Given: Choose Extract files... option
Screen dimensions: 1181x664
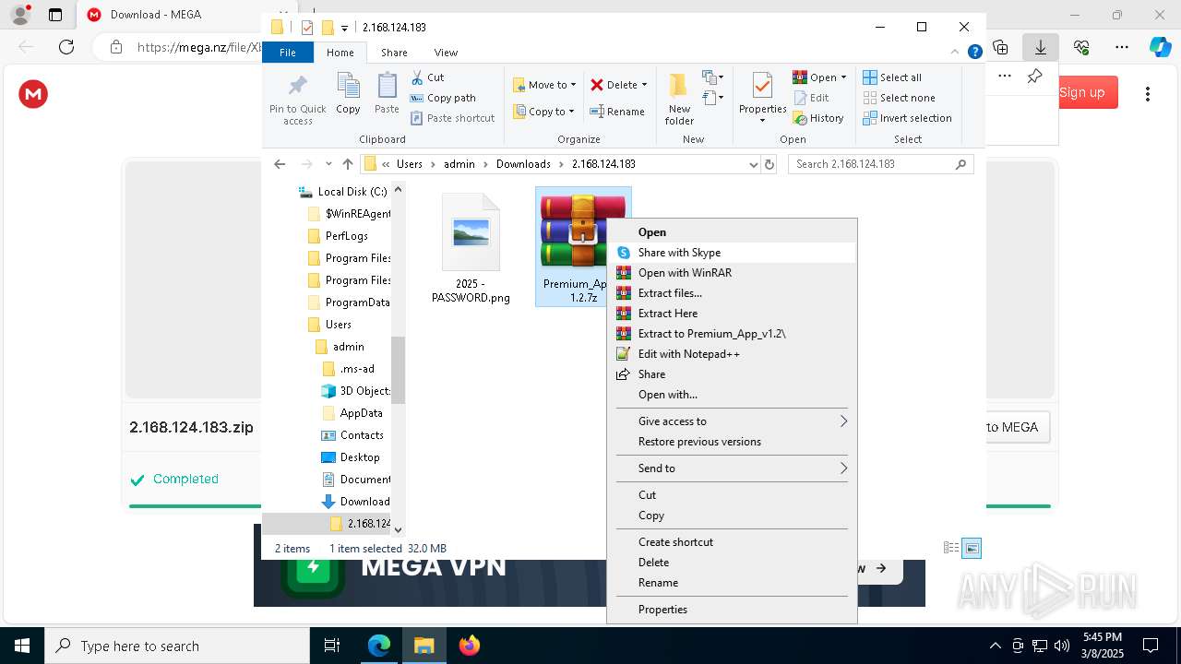Looking at the screenshot, I should coord(734,293).
